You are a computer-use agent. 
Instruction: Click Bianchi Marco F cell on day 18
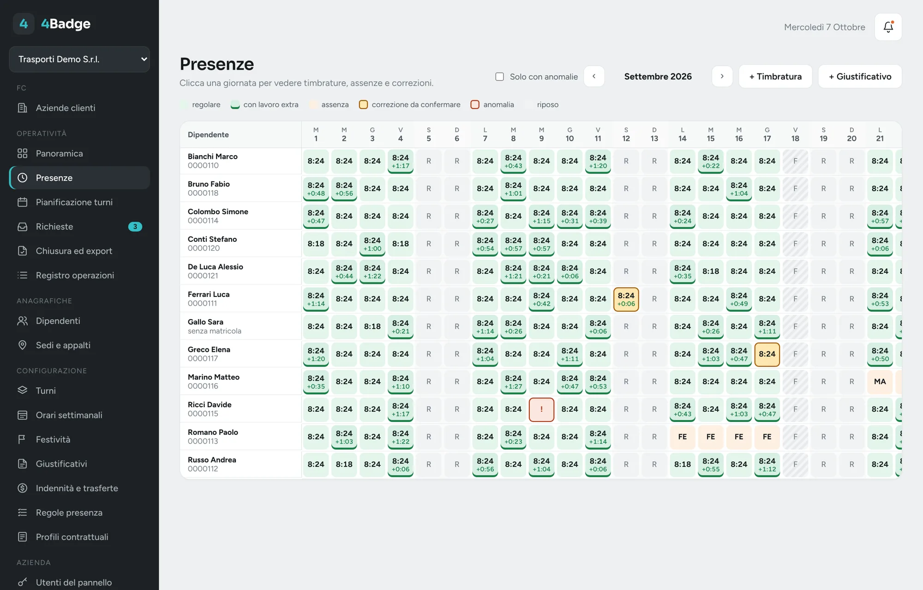(x=795, y=161)
